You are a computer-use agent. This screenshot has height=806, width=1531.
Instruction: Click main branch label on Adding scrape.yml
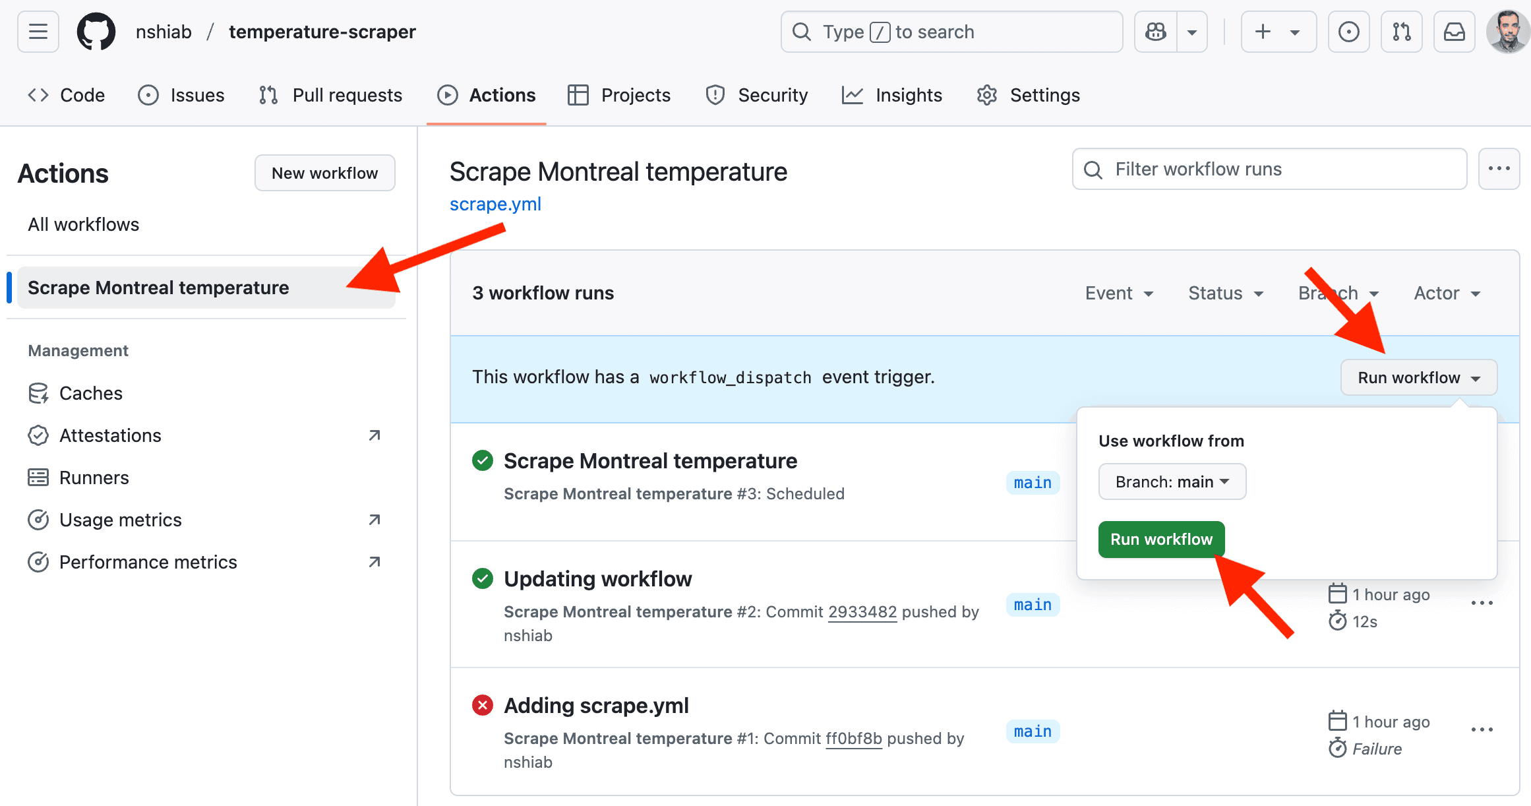[x=1033, y=731]
